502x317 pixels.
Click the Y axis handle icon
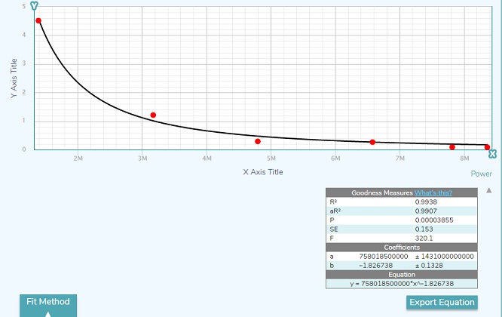click(x=34, y=6)
